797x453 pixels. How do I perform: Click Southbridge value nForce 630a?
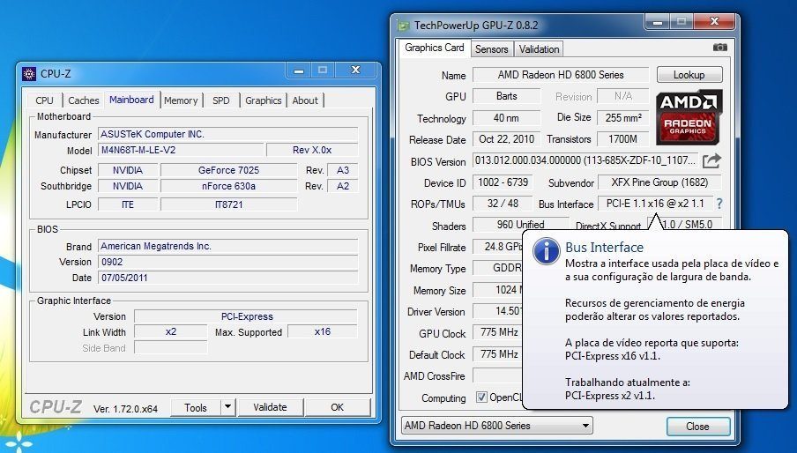pyautogui.click(x=228, y=186)
